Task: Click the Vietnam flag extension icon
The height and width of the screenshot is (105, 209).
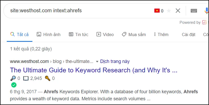Action: pos(157,11)
